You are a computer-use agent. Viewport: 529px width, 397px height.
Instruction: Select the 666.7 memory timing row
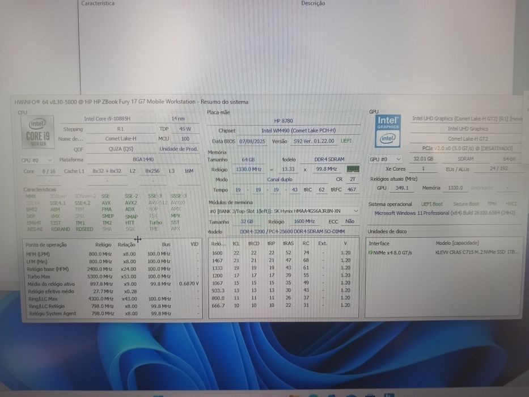click(283, 305)
